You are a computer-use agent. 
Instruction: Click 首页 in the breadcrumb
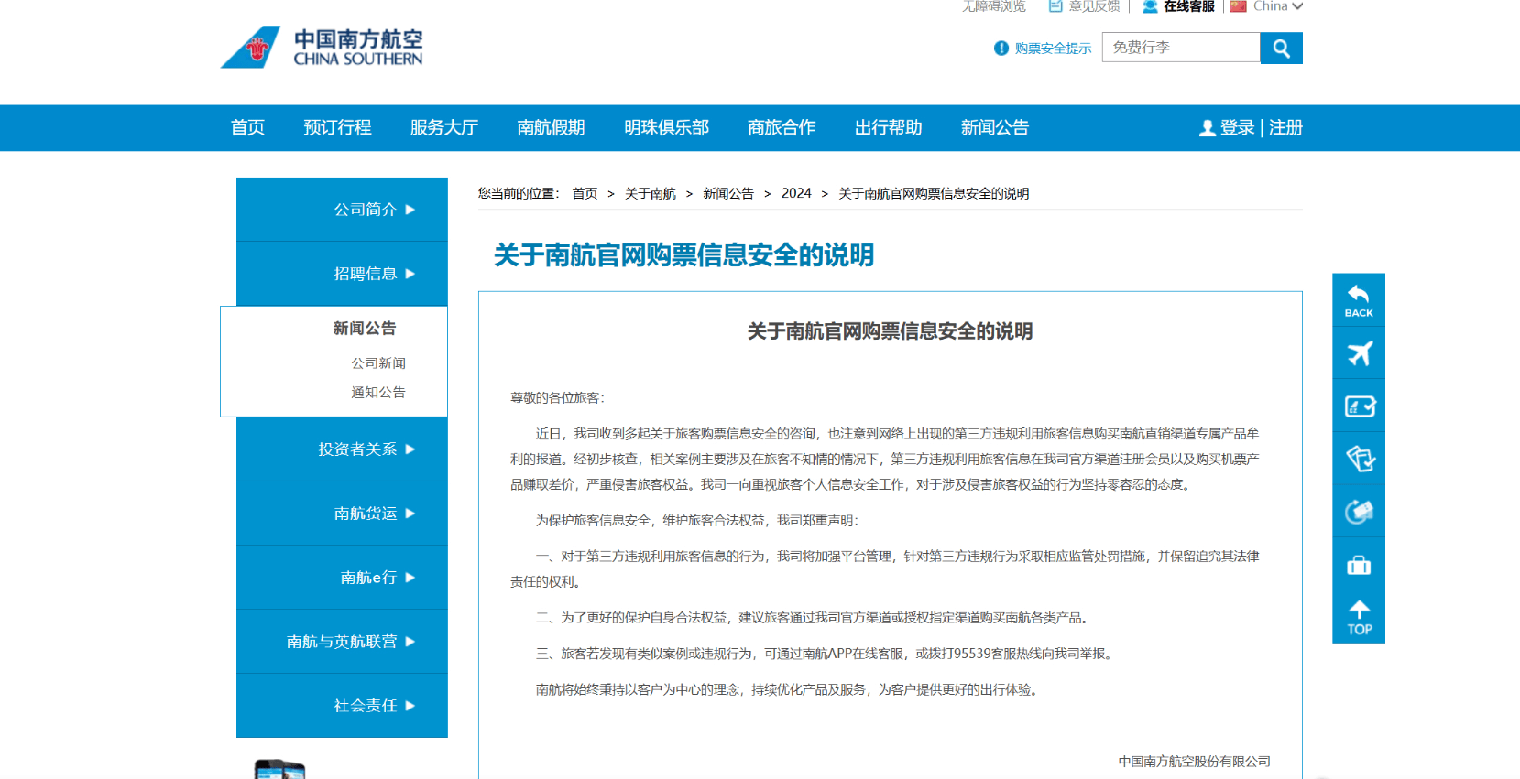[585, 194]
